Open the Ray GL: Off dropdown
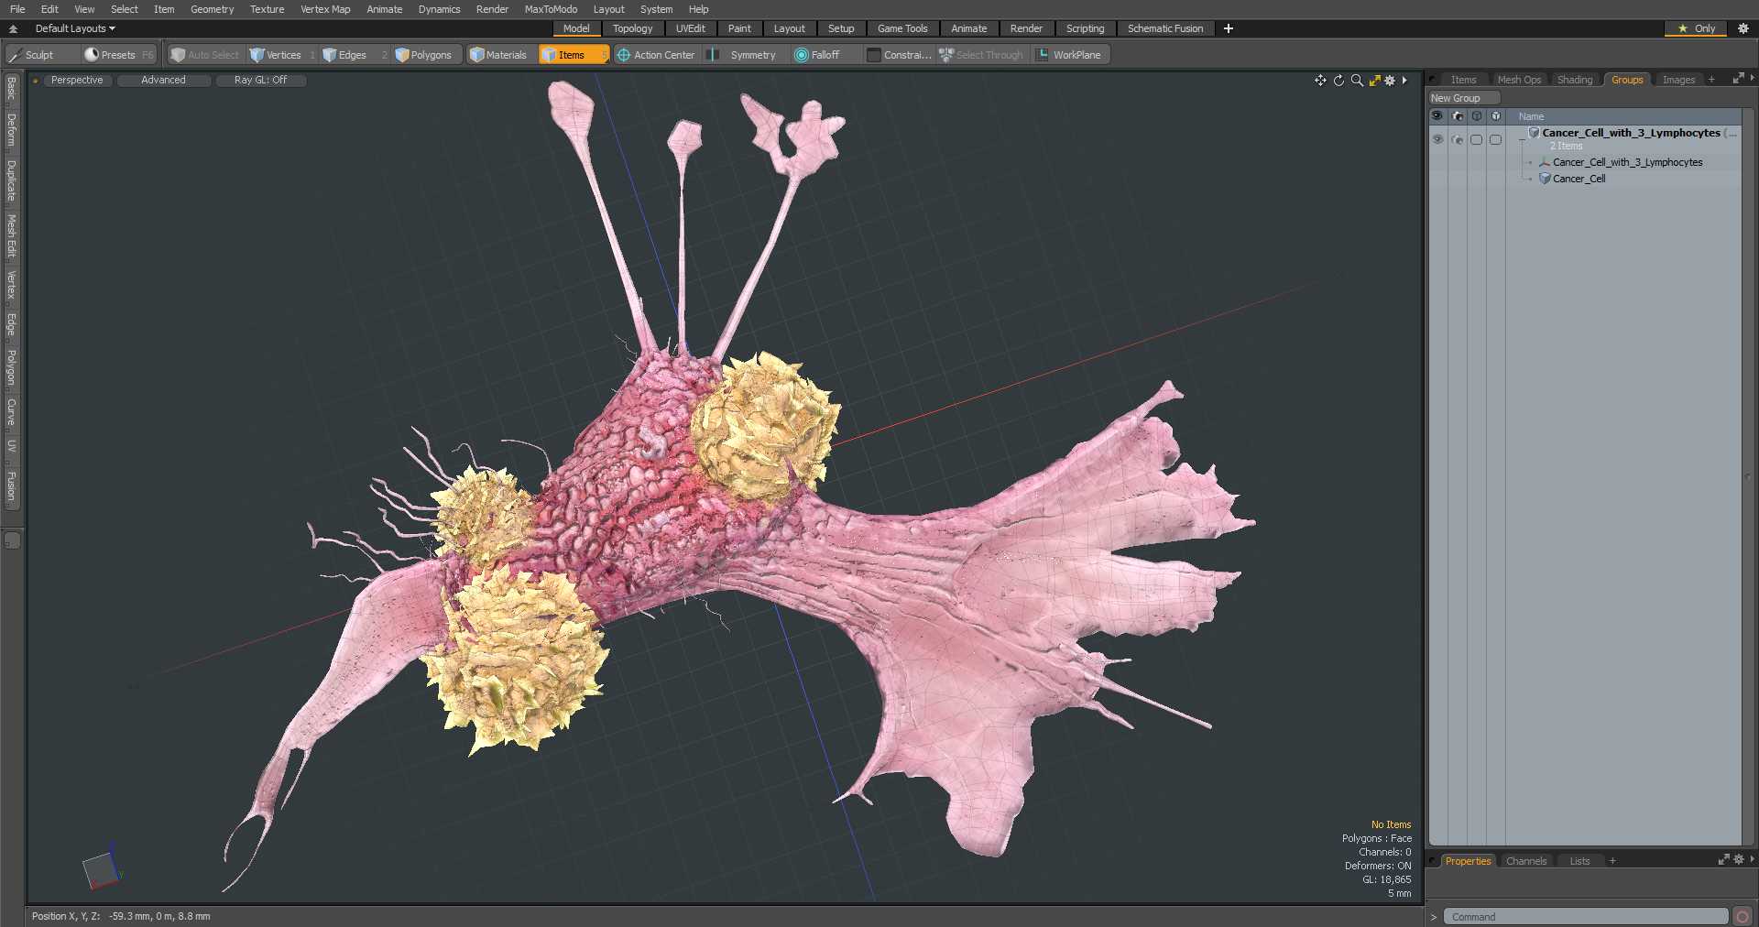The width and height of the screenshot is (1759, 927). tap(260, 81)
